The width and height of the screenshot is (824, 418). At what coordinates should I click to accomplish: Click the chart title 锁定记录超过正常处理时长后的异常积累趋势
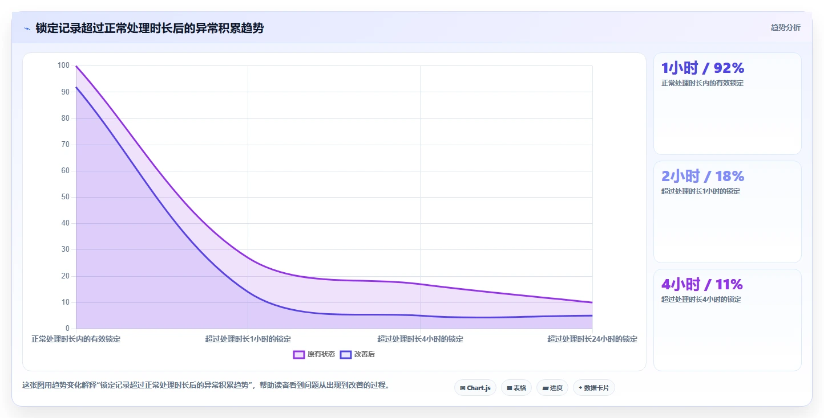click(x=150, y=28)
